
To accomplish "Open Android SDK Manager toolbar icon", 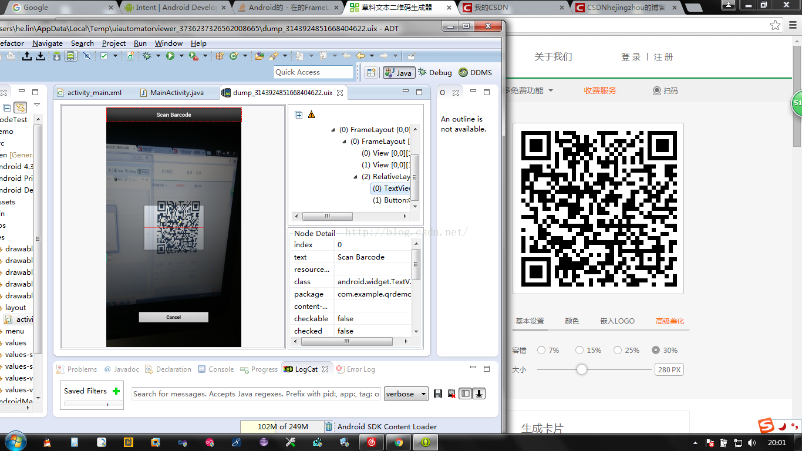I will point(56,56).
